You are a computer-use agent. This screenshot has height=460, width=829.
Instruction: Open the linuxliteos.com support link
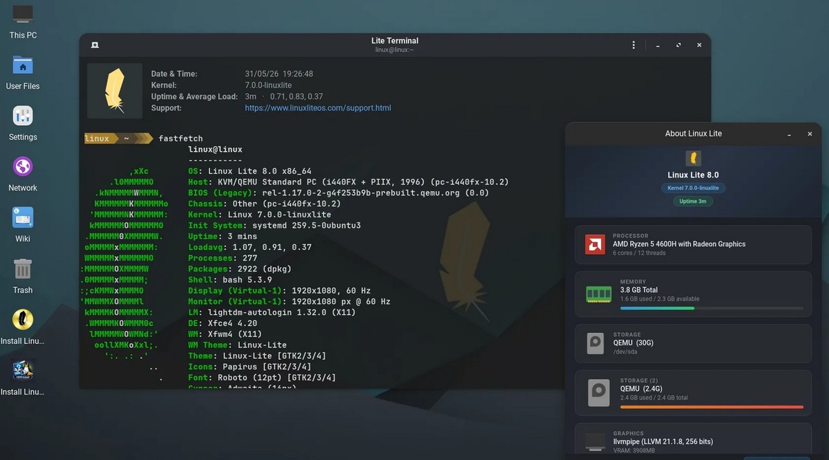pos(318,108)
